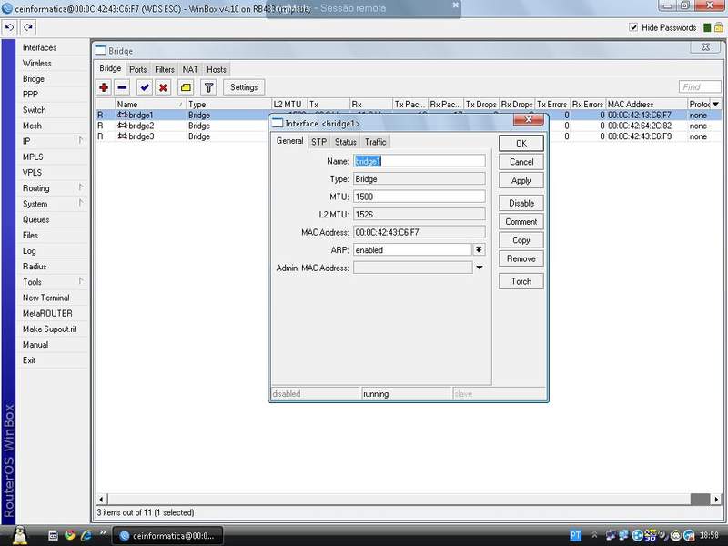Toggle the Hide Passwords checkbox
This screenshot has height=546, width=728.
coord(634,28)
